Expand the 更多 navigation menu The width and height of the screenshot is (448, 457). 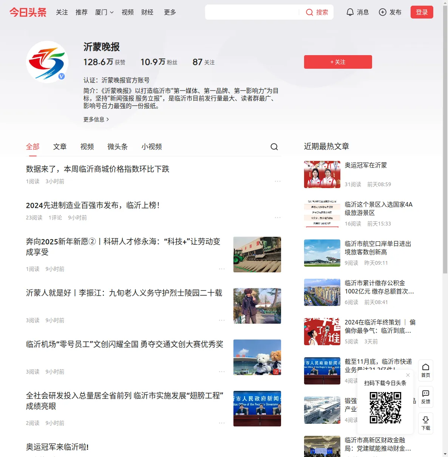click(x=170, y=12)
